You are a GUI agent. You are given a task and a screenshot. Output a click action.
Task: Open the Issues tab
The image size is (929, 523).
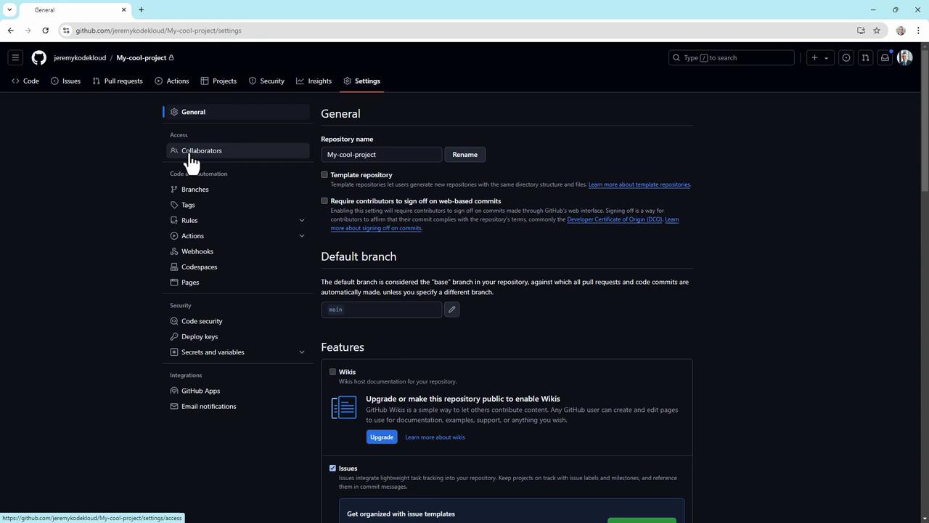(65, 81)
